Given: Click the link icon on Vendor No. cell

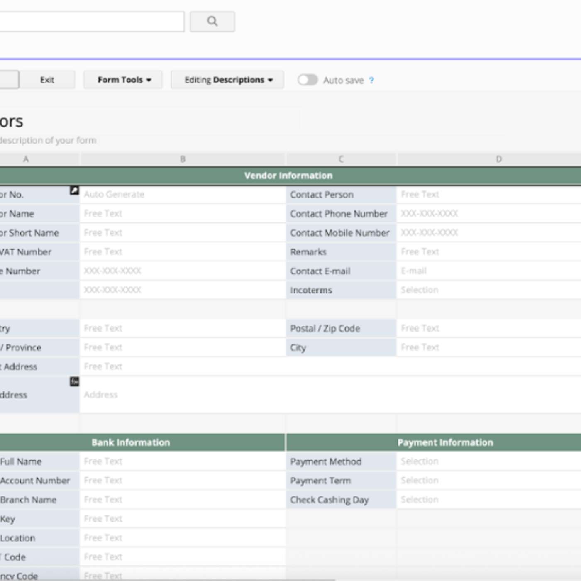Looking at the screenshot, I should click(x=74, y=190).
